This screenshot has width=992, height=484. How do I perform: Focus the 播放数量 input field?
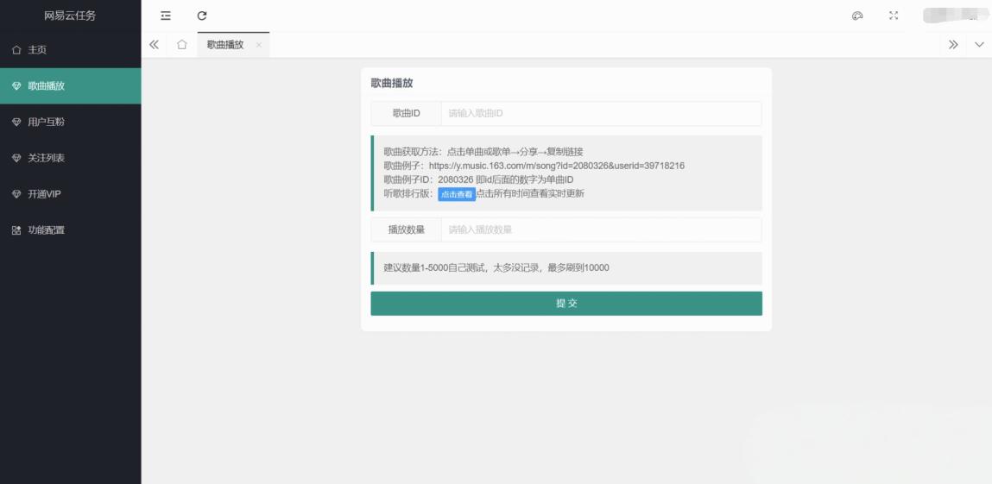coord(601,230)
